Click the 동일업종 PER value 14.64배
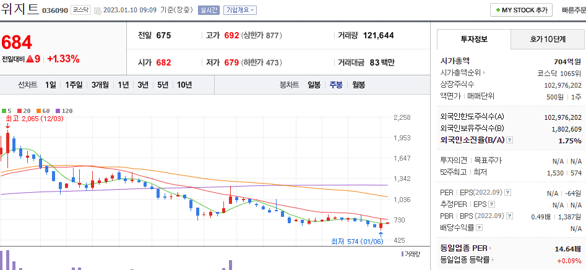This screenshot has width=586, height=270. coord(567,248)
